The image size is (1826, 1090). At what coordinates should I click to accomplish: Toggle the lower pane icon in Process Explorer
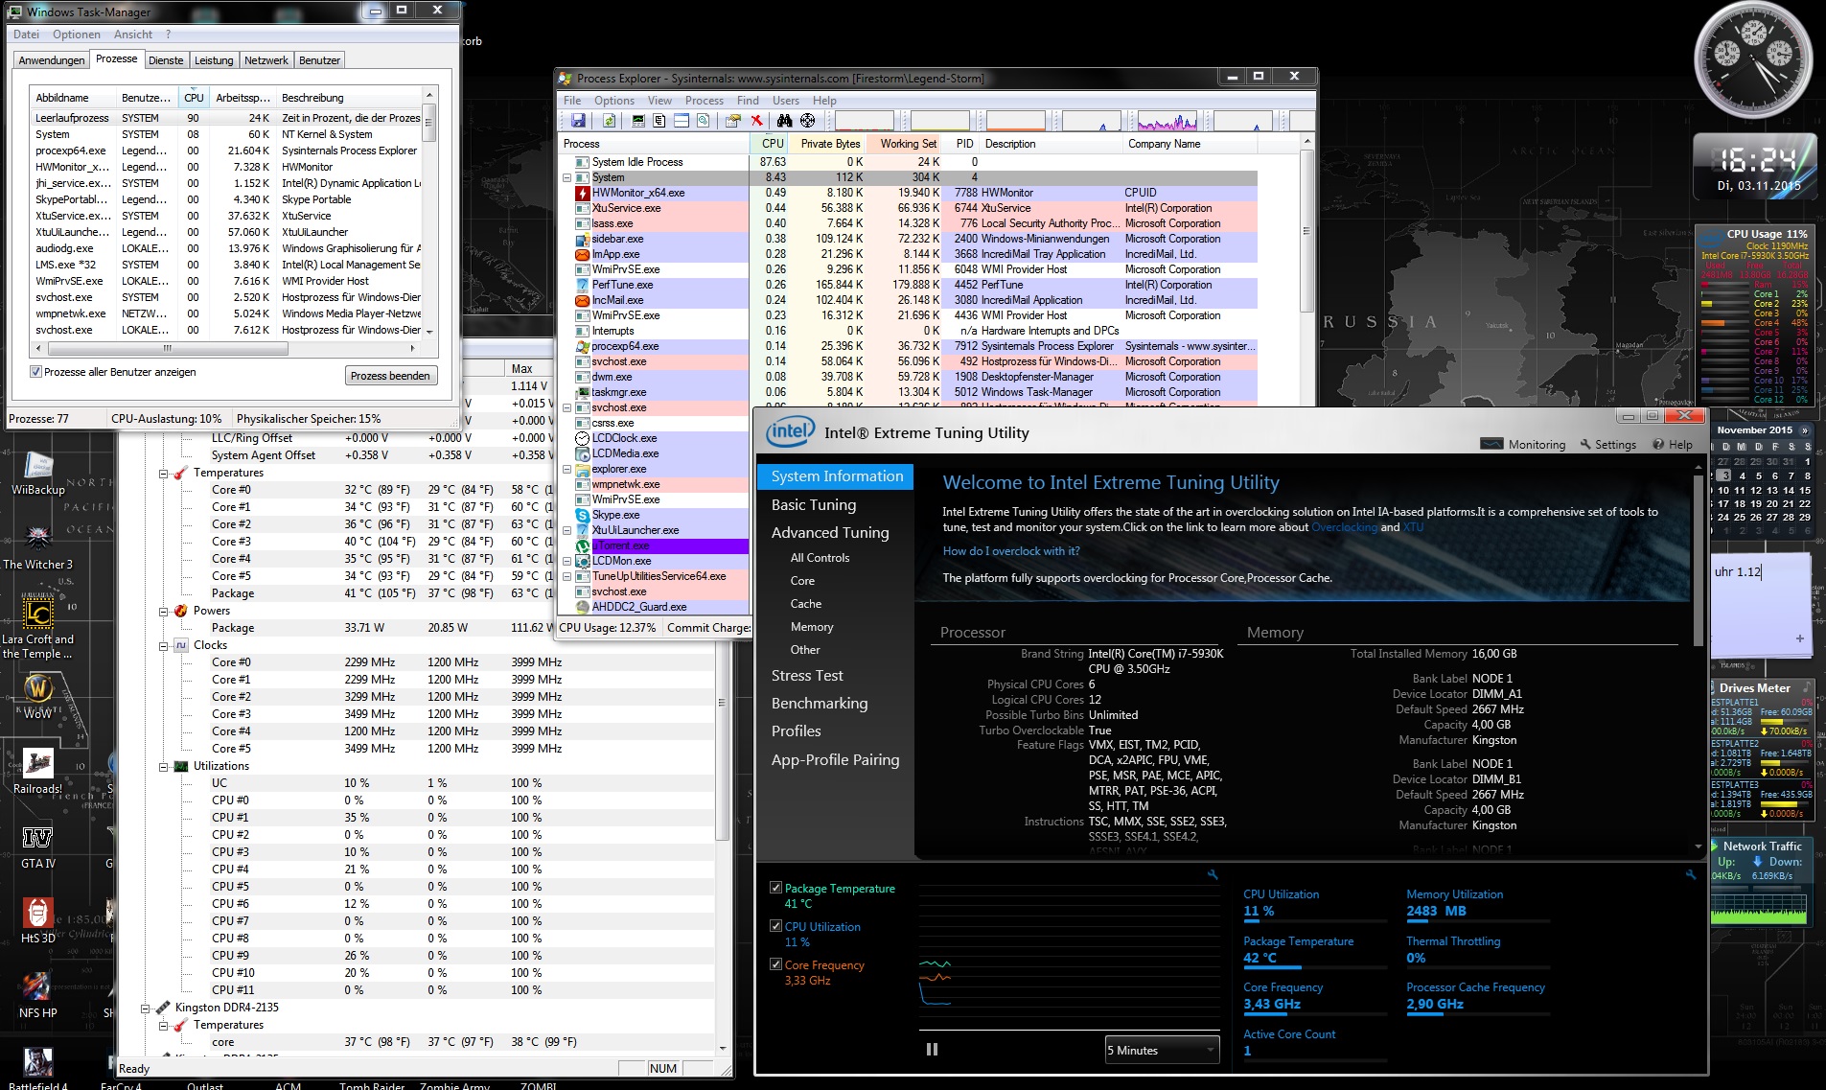point(682,121)
